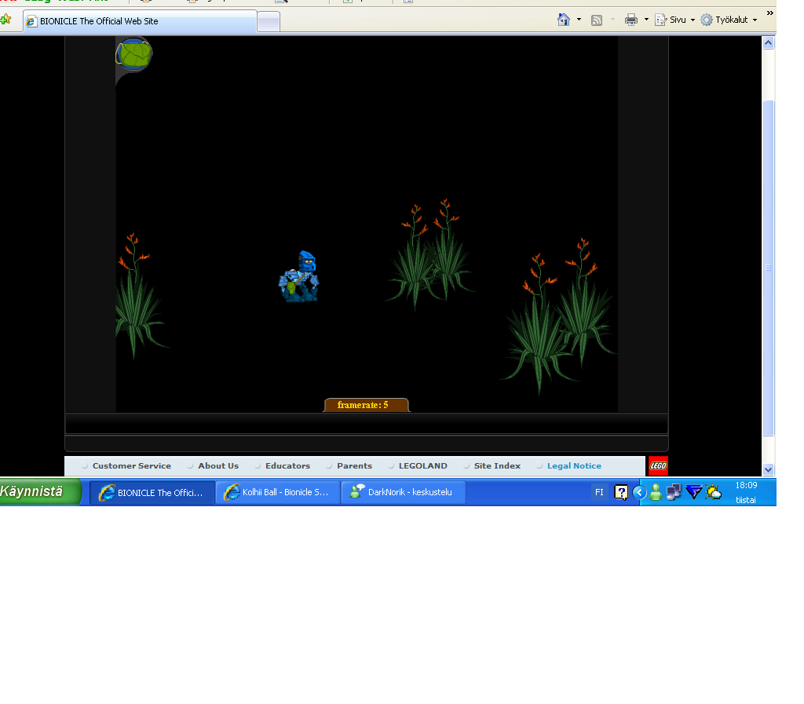Switch to Kolhii Ball taskbar window
804x704 pixels.
278,492
